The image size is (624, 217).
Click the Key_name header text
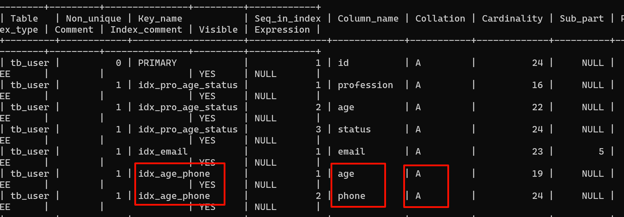pos(160,19)
